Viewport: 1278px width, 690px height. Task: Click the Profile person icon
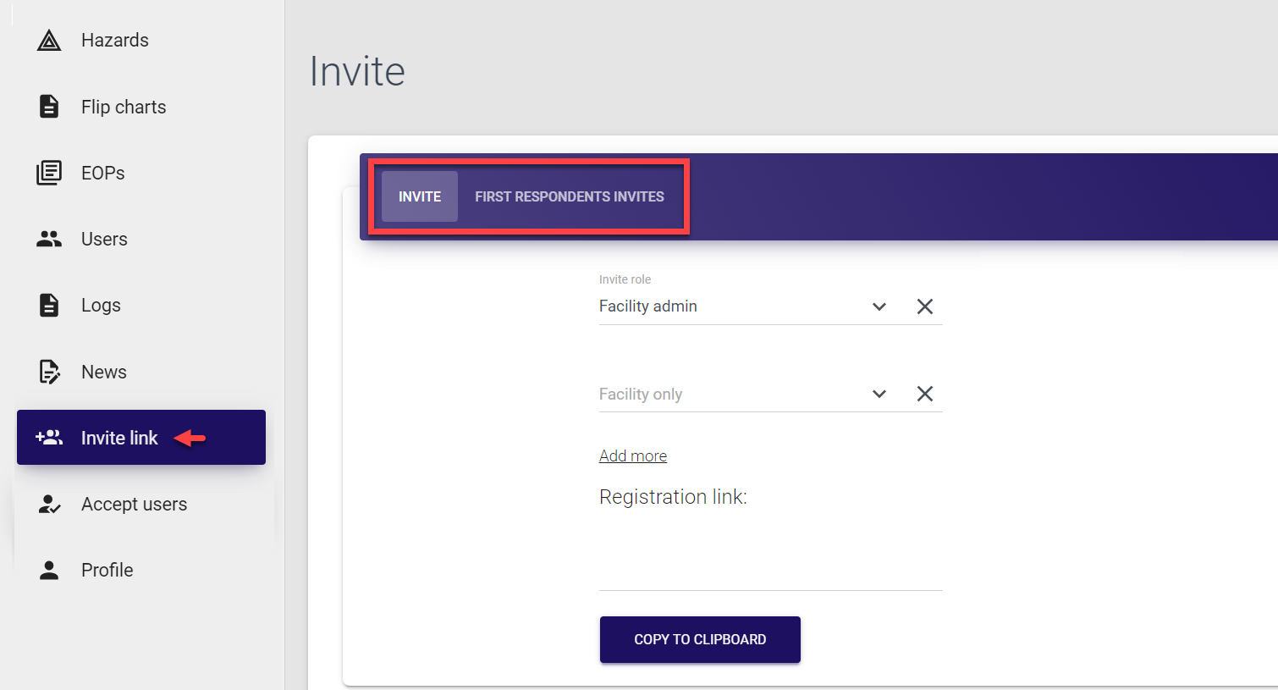[49, 571]
